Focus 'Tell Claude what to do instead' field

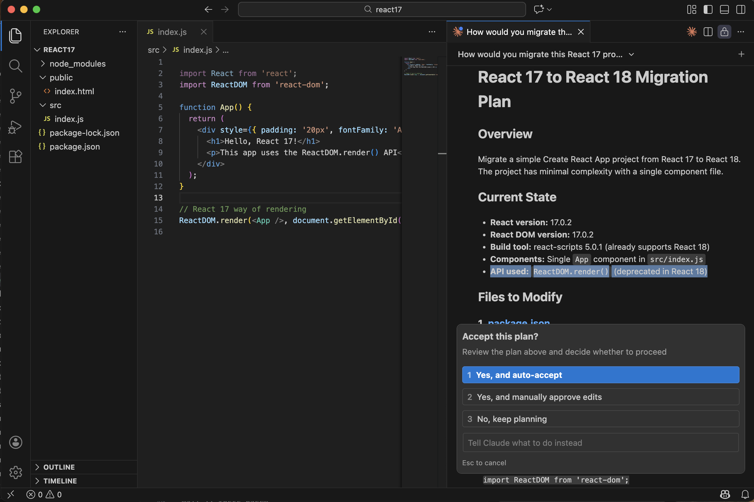point(600,442)
